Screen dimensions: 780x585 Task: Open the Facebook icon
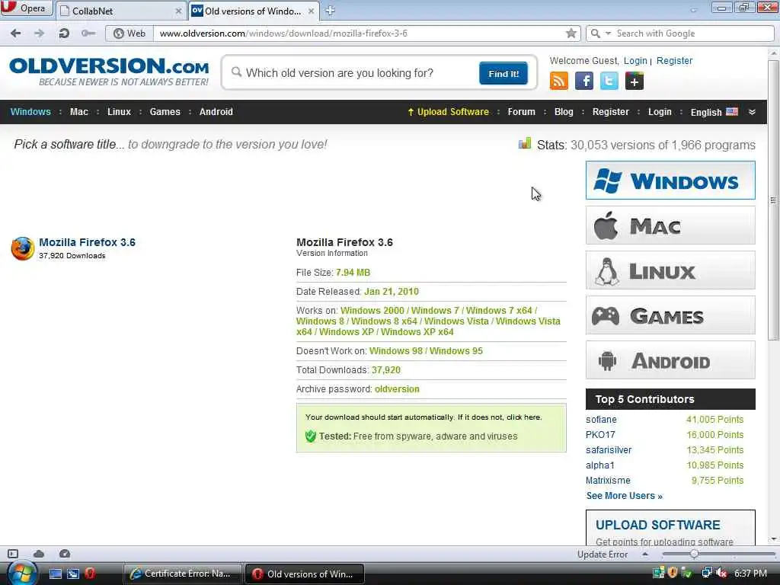pos(584,81)
